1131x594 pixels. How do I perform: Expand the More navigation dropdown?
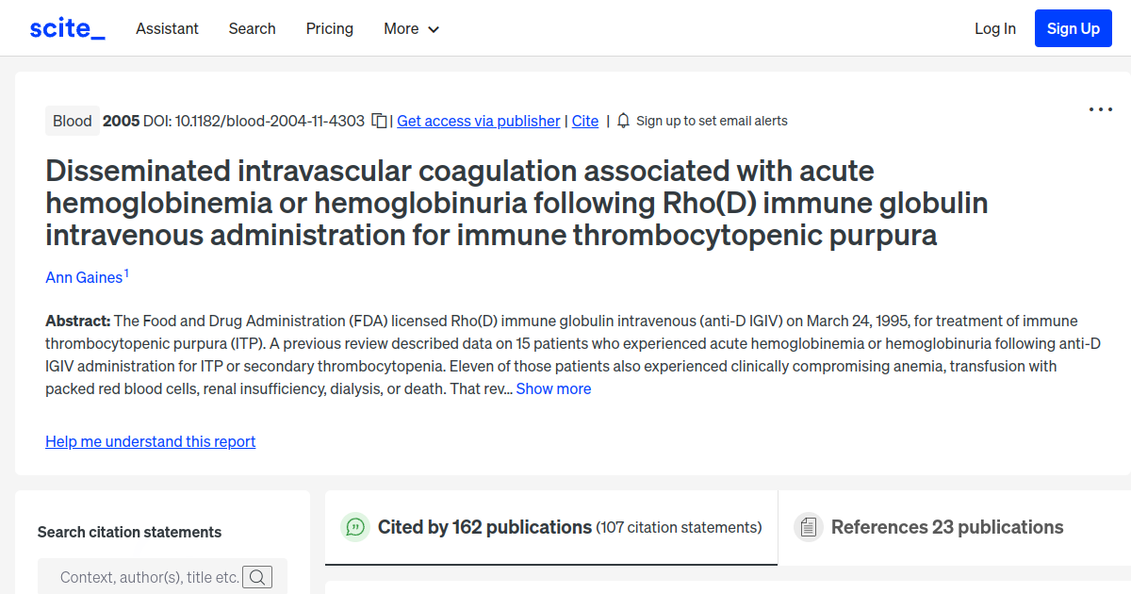click(x=411, y=29)
